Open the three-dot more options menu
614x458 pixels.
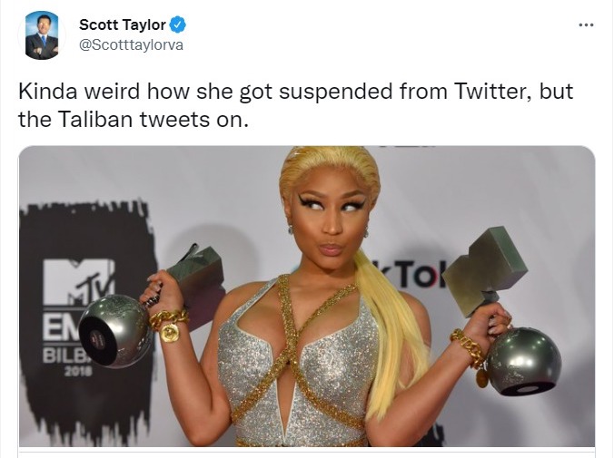pyautogui.click(x=586, y=25)
